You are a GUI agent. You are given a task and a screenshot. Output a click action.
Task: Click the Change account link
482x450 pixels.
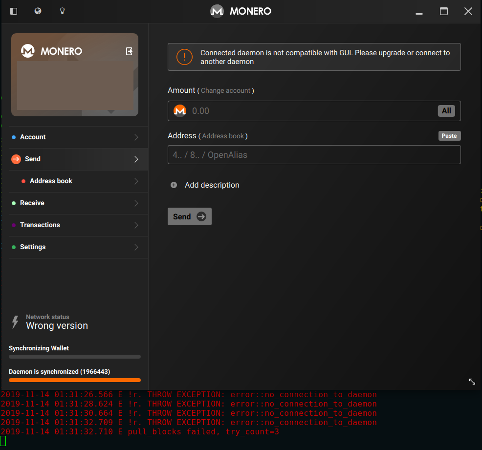tap(226, 90)
